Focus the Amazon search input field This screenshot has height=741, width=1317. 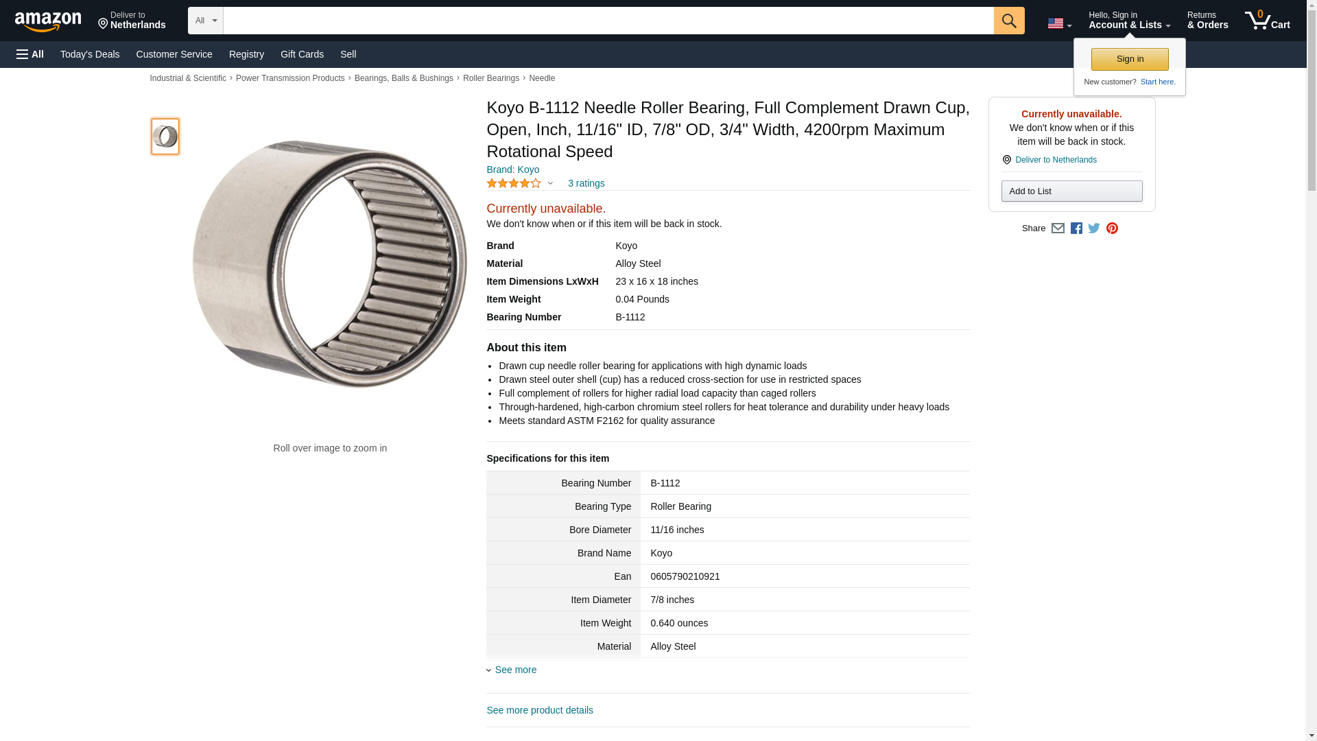click(608, 21)
